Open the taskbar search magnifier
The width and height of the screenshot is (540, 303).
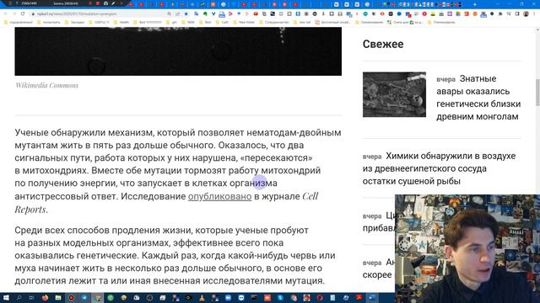(19, 298)
